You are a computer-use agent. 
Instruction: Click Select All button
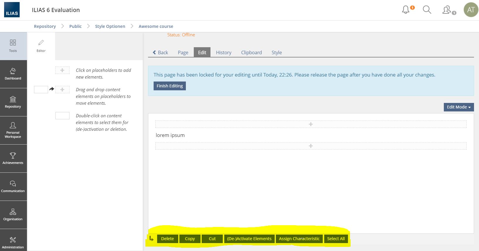(x=336, y=239)
